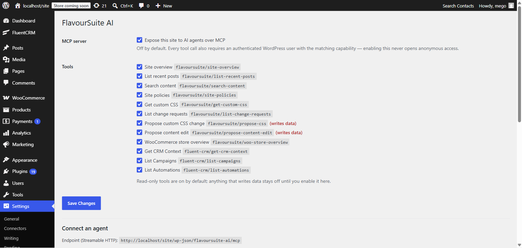Toggle the List Campaigns checkbox

pos(139,161)
